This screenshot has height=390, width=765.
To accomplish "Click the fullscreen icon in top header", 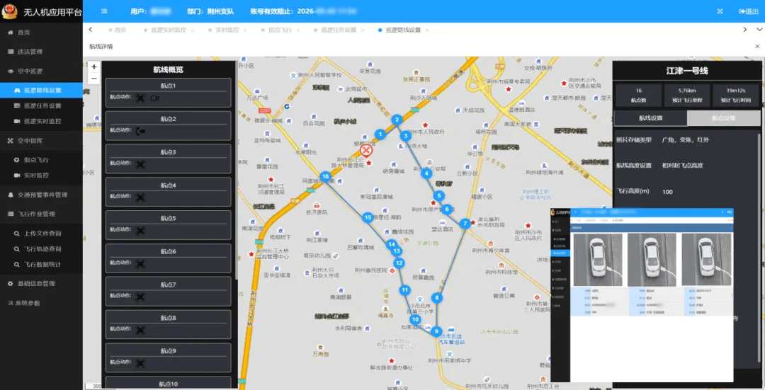I will click(x=720, y=11).
